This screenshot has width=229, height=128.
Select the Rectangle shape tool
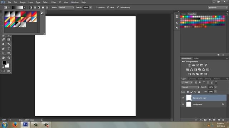[9, 53]
